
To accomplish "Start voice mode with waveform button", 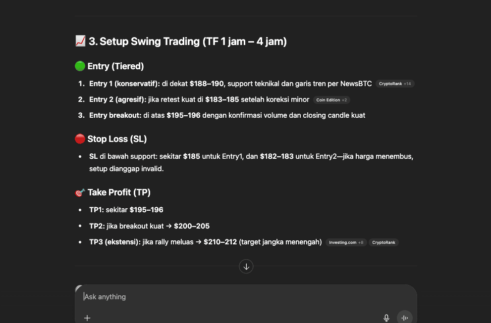I will click(404, 318).
